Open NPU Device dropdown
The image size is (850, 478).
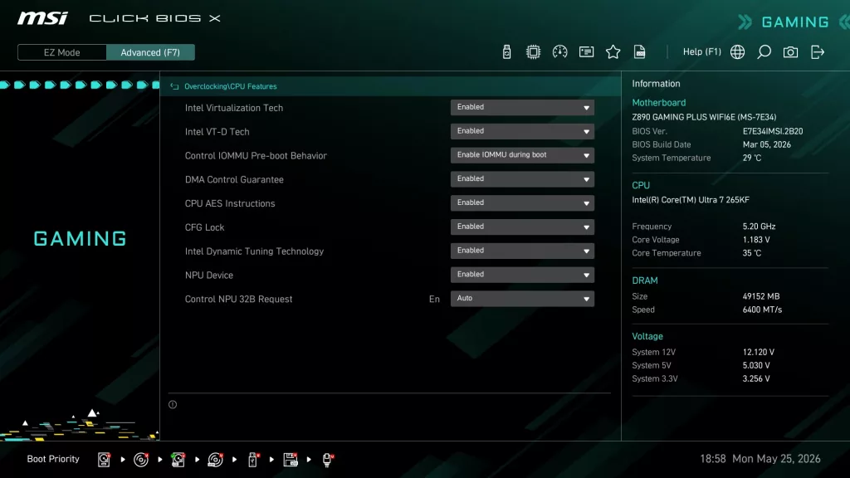522,274
